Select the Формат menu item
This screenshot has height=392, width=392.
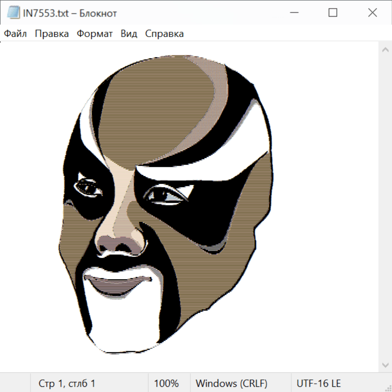pyautogui.click(x=95, y=34)
